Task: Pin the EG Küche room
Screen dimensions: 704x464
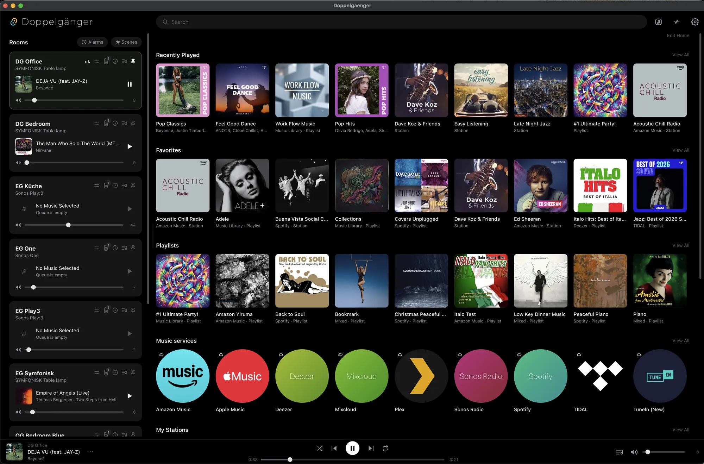Action: pyautogui.click(x=133, y=186)
